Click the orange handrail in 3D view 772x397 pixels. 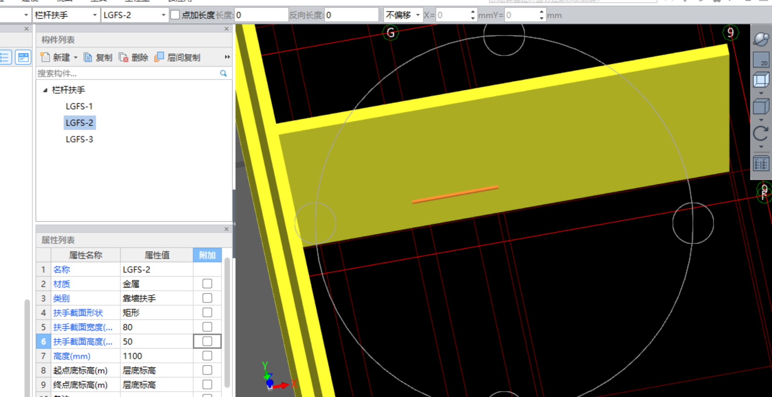coord(455,194)
